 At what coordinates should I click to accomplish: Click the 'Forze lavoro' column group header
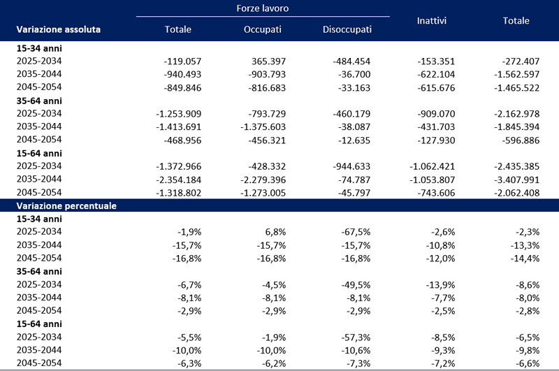tap(262, 8)
